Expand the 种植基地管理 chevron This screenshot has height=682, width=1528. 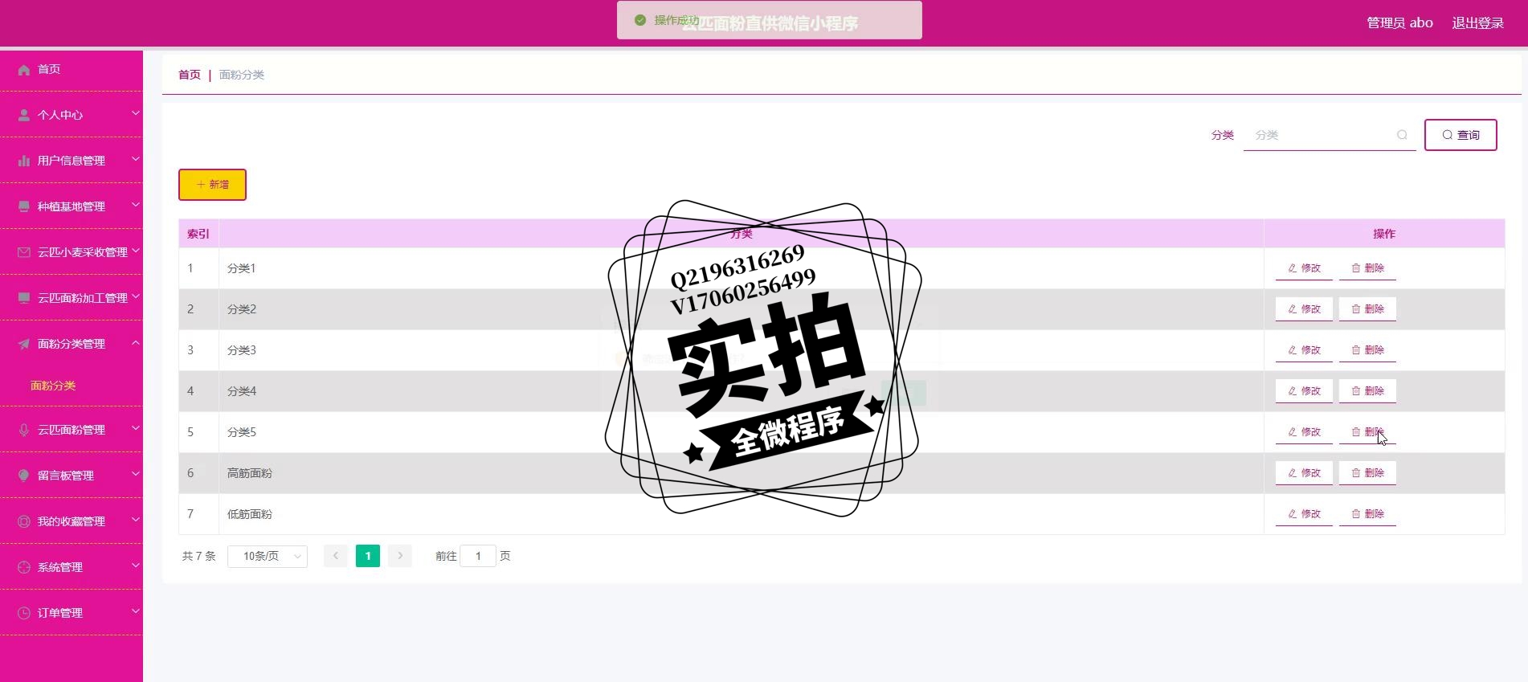tap(136, 205)
